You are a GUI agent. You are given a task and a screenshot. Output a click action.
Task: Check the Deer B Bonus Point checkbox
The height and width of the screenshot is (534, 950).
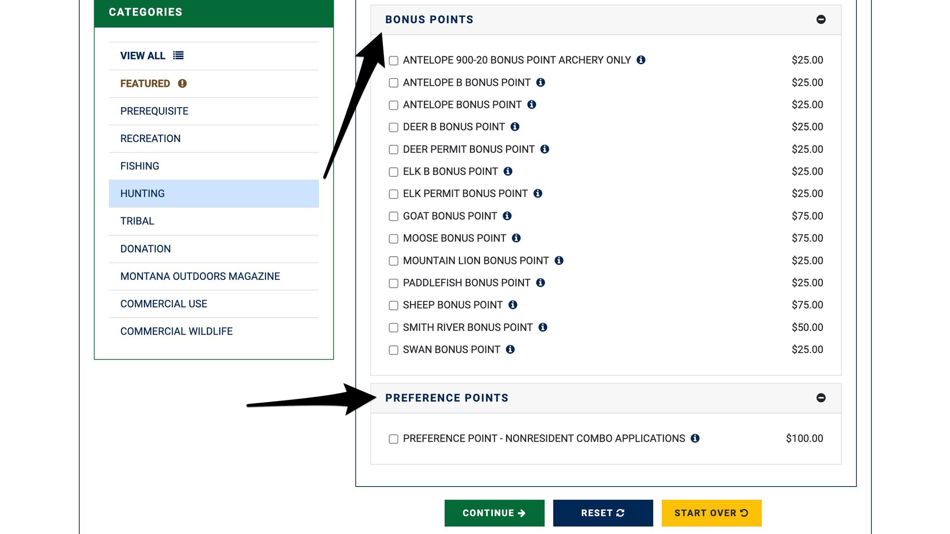click(393, 127)
